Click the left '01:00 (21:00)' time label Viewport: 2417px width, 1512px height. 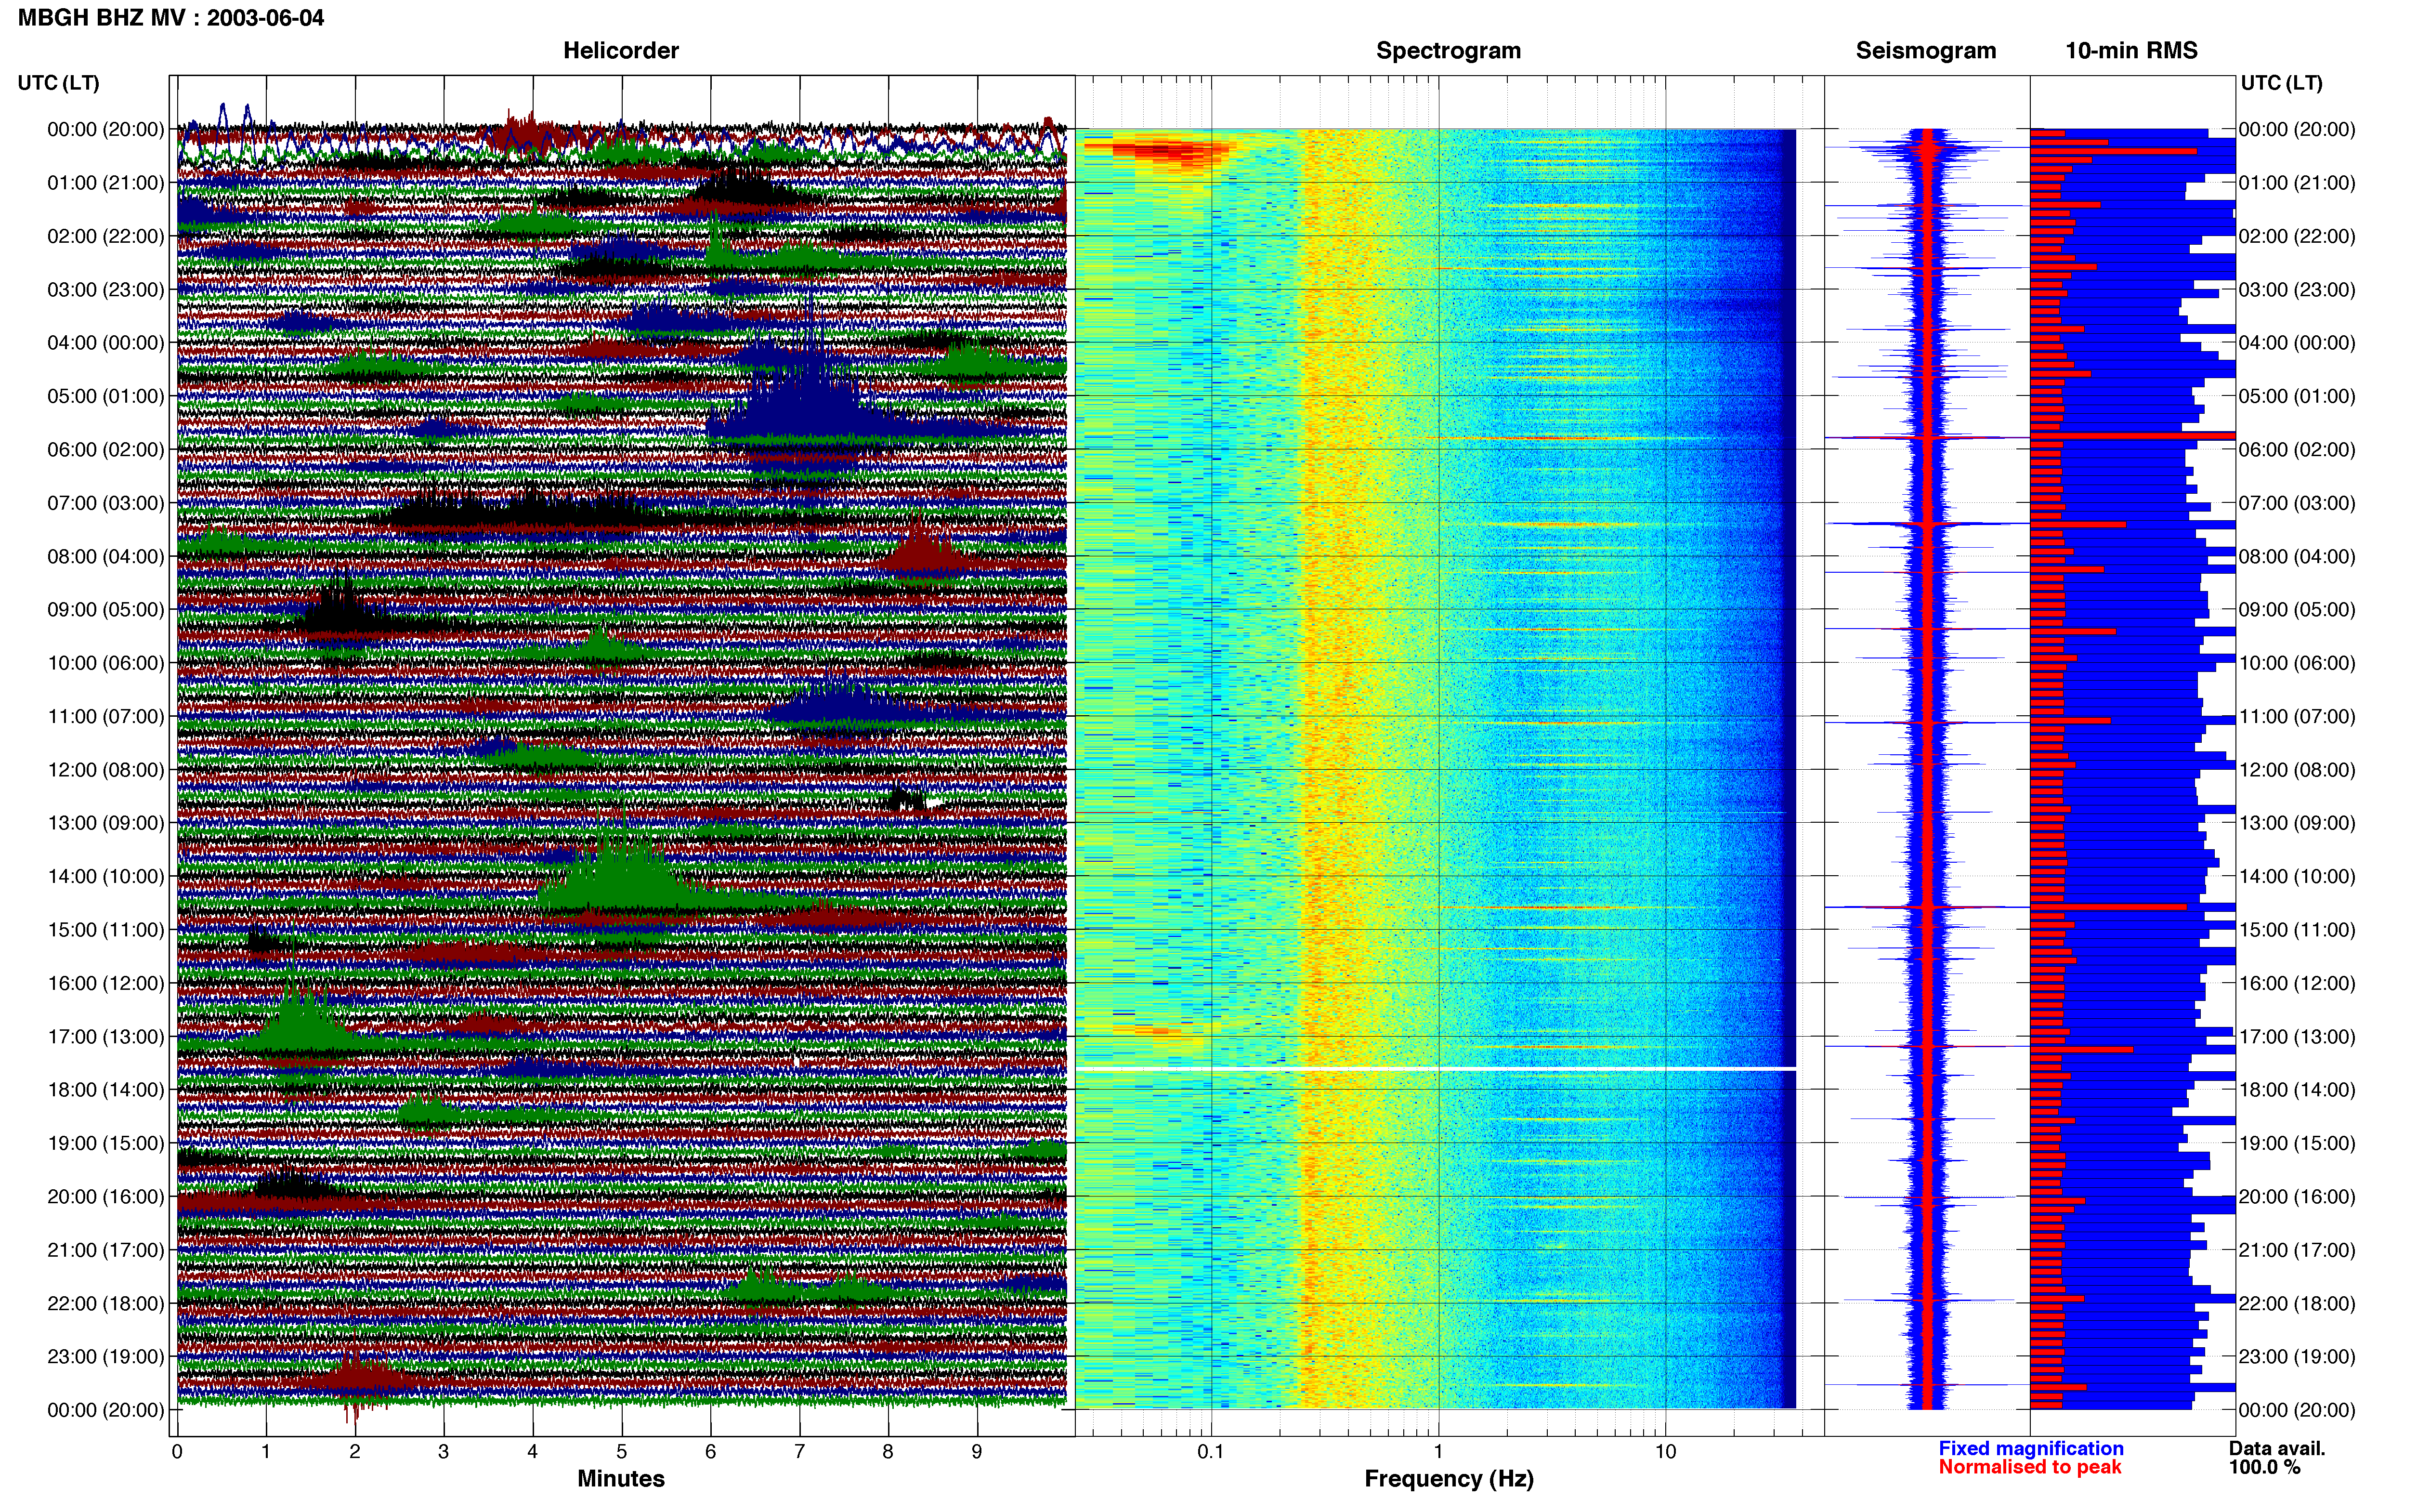point(105,183)
